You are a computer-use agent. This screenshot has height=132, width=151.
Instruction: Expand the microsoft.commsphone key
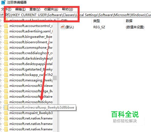(1, 48)
